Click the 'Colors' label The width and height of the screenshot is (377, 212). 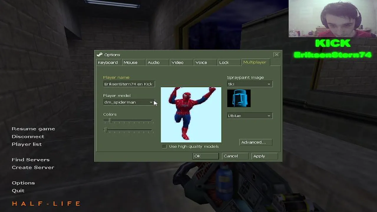[110, 114]
